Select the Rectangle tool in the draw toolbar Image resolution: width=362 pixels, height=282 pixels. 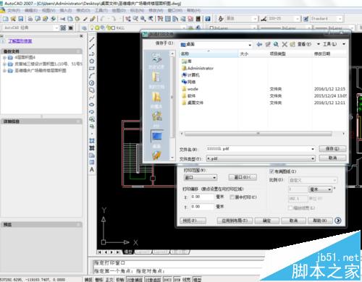(92, 69)
